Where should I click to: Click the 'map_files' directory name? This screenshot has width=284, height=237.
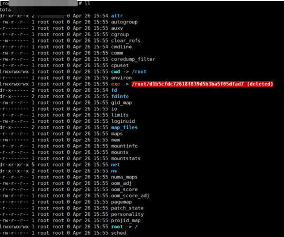pos(124,127)
